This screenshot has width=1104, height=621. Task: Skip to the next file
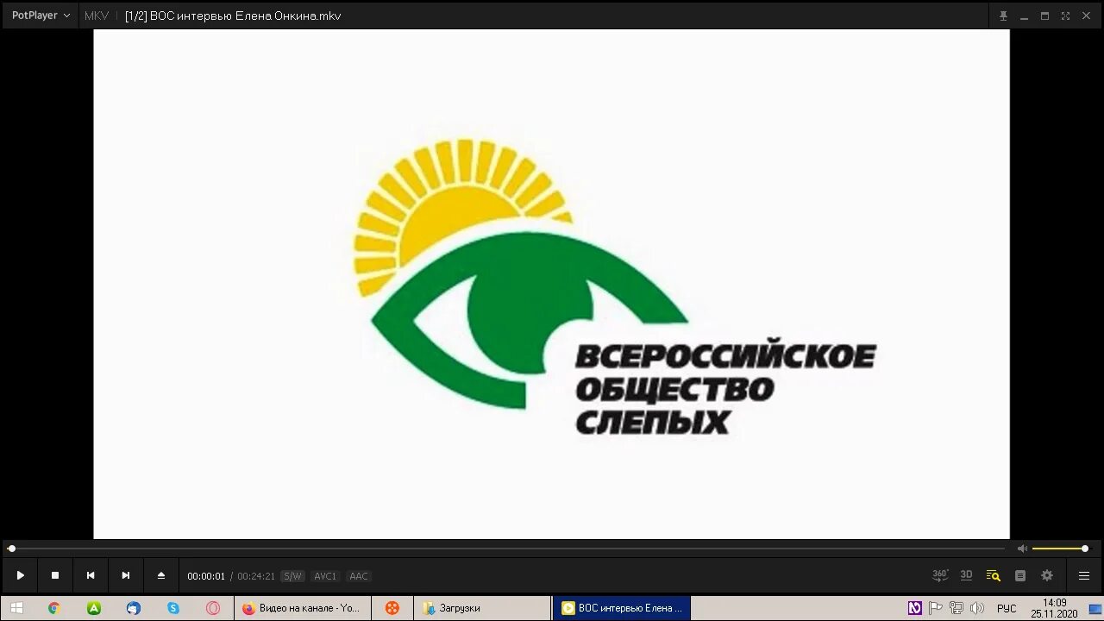[126, 575]
